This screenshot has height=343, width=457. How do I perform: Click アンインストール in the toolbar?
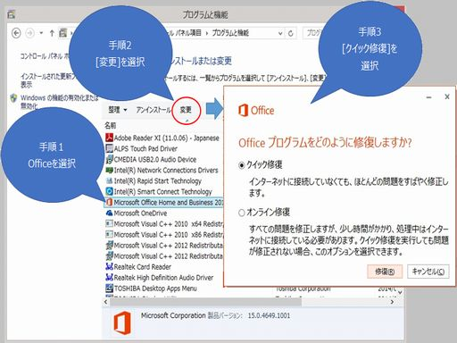coord(154,110)
